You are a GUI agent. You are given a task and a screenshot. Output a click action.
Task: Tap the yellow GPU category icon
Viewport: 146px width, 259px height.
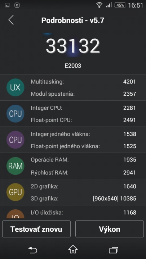click(x=16, y=192)
